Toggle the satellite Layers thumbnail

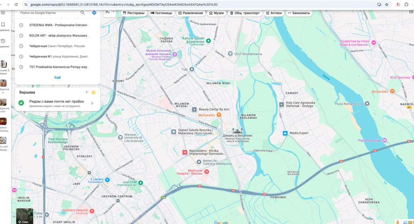point(24,216)
